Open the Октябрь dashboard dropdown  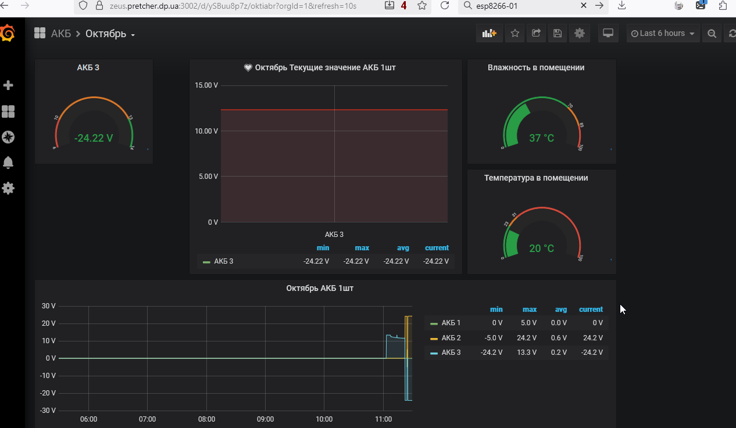pyautogui.click(x=110, y=34)
